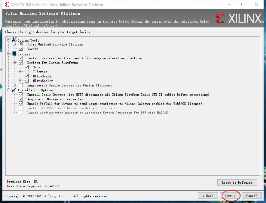Collapse the Design Tools tree node
Image resolution: width=266 pixels, height=203 pixels.
pos(8,40)
